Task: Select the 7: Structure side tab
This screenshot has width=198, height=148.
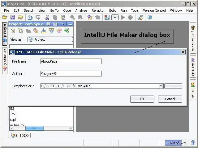Action: (x=5, y=61)
